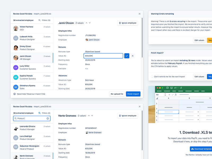Click the bonus Value field containing 800,00€
Image resolution: width=212 pixels, height=159 pixels.
(x=103, y=56)
